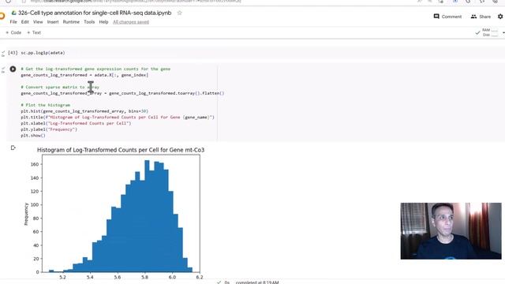Add a new Text cell
The width and height of the screenshot is (505, 284).
(x=34, y=32)
